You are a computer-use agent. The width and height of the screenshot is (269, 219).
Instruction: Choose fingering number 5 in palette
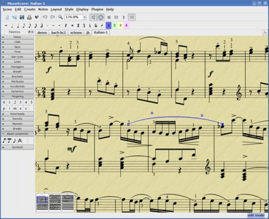click(32, 102)
